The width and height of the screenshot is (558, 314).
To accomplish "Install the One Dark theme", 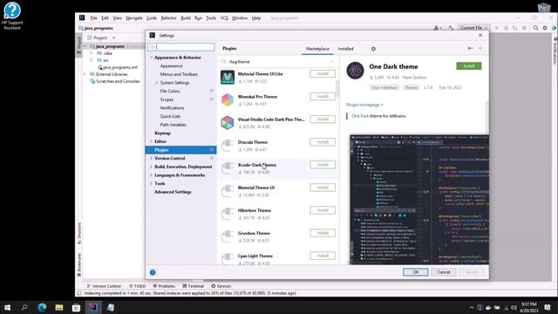I will click(x=469, y=66).
